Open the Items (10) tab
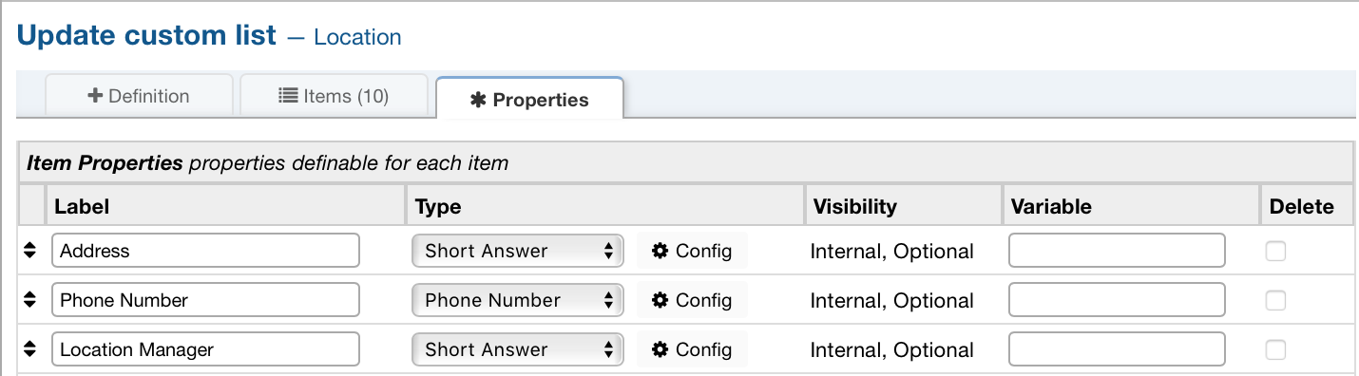The width and height of the screenshot is (1359, 376). pos(334,96)
